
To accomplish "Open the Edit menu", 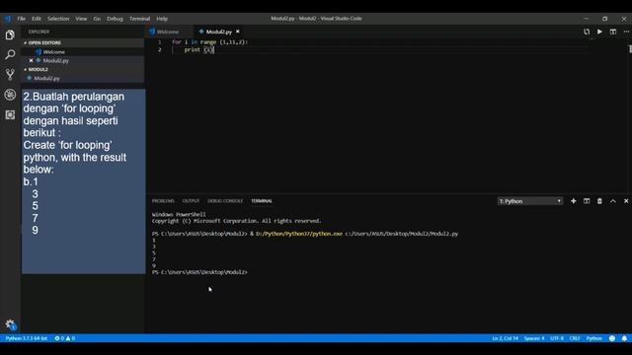I will click(37, 19).
